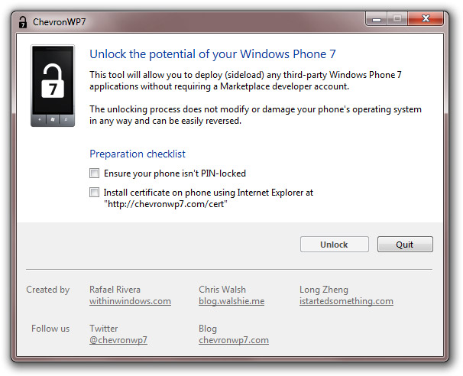Viewport: 463px width, 376px height.
Task: Open the withinwindows.com link
Action: pyautogui.click(x=130, y=301)
